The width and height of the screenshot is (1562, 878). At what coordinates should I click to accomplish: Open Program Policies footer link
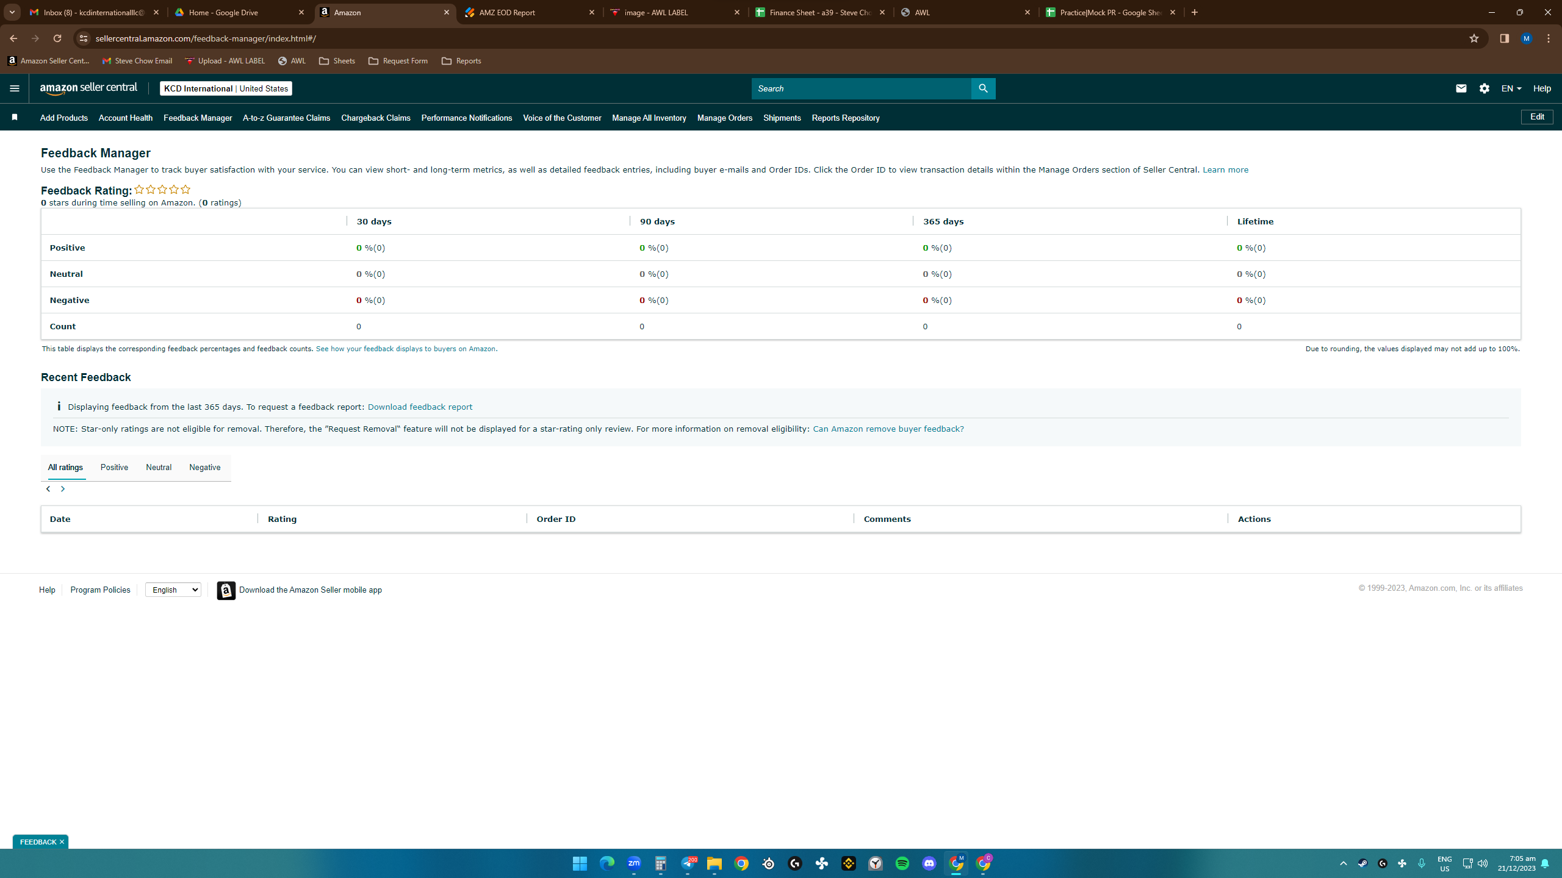(100, 590)
